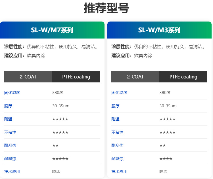This screenshot has width=213, height=179.
Task: Click 耐刮伤 label in the M3 card
Action: tap(117, 145)
